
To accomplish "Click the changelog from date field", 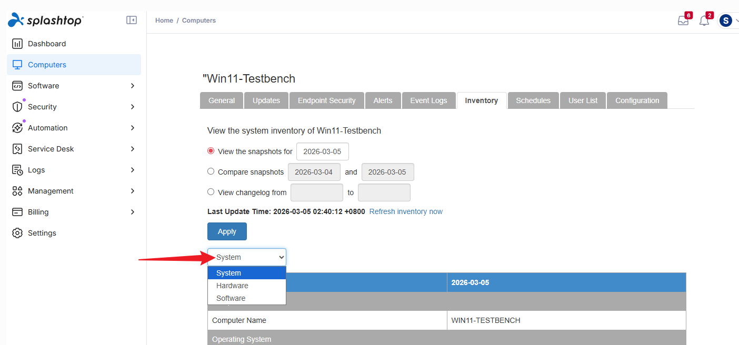I will click(317, 192).
